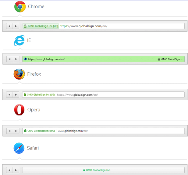Click the padlock icon in Chrome address bar
Image resolution: width=188 pixels, height=175 pixels.
click(x=25, y=26)
